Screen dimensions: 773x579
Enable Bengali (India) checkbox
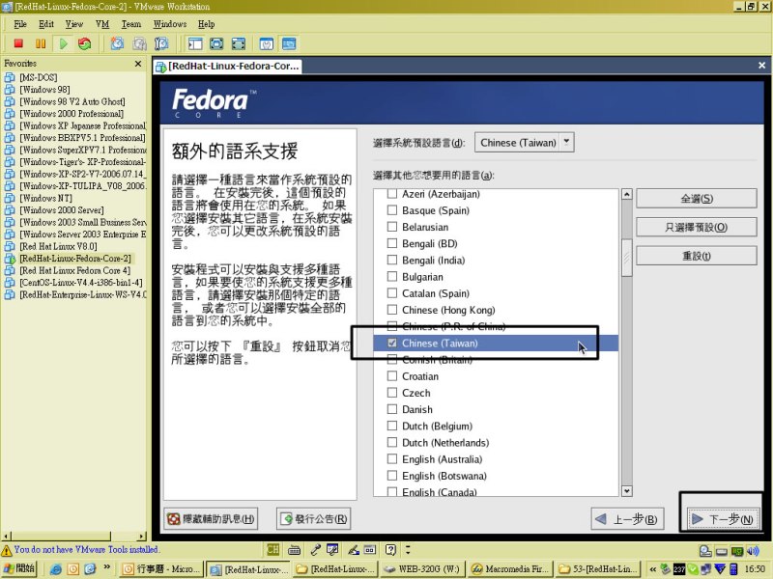tap(392, 260)
